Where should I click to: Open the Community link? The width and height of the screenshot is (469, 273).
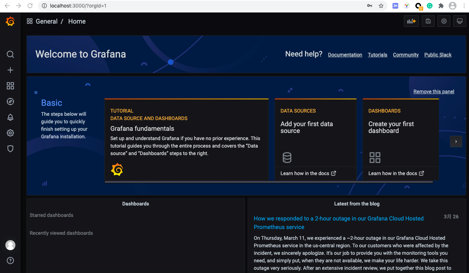coord(406,55)
